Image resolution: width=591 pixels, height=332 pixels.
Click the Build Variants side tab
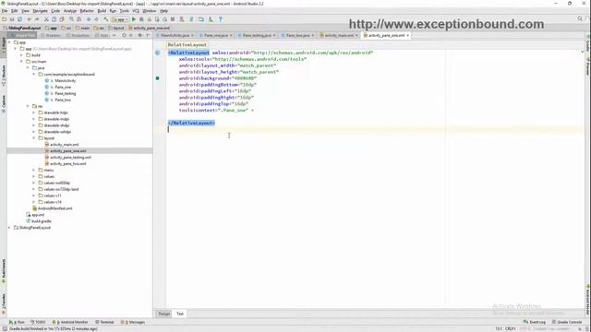[x=4, y=271]
